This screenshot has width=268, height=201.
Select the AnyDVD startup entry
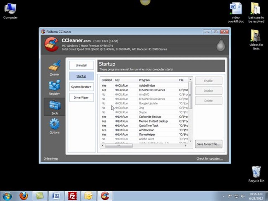(x=144, y=94)
